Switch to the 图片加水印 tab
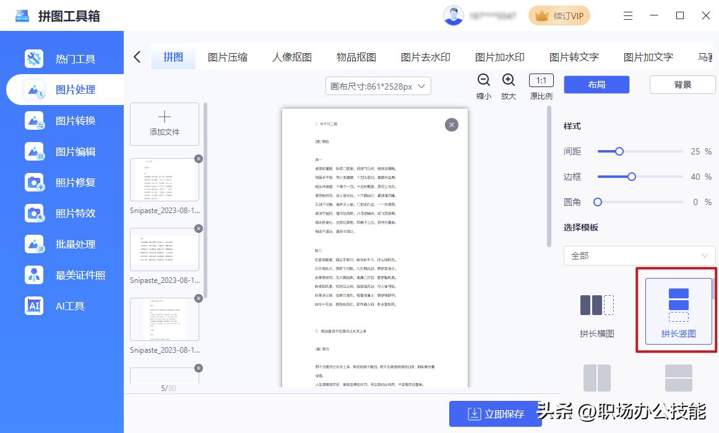 pyautogui.click(x=499, y=56)
